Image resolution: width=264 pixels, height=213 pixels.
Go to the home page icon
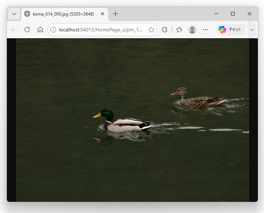click(40, 30)
